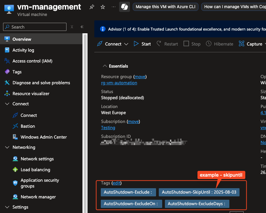266x213 pixels.
Task: Pin vm-management to dashboard
Action: coord(92,7)
